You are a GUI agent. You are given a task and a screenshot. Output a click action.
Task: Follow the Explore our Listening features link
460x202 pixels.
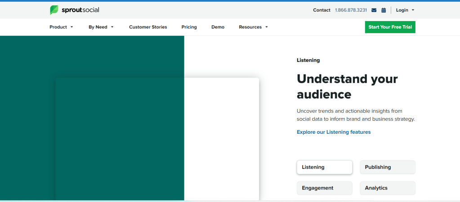334,132
